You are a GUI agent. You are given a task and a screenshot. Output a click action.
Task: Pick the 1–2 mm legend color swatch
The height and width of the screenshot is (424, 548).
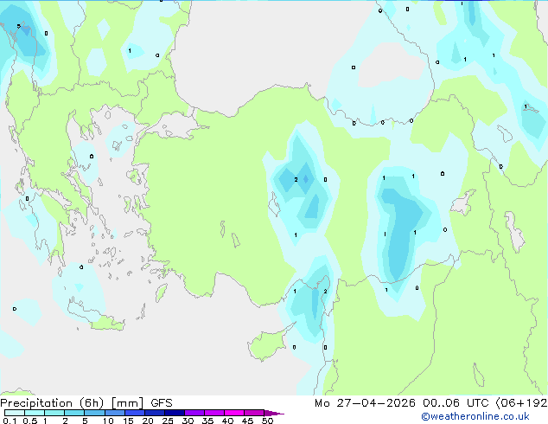point(54,413)
